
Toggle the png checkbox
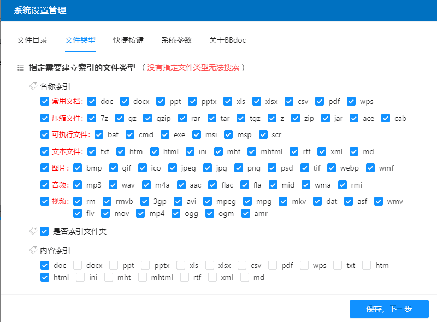pyautogui.click(x=239, y=168)
